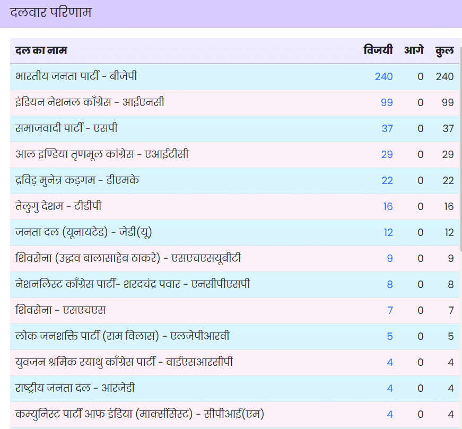462x429 pixels.
Task: Open the 240 won-seats link for भारतीय जनता पार्टी
Action: (383, 76)
